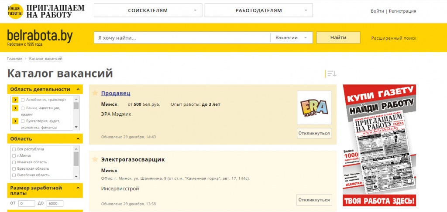
Task: Check the г.Минск region option
Action: click(14, 156)
